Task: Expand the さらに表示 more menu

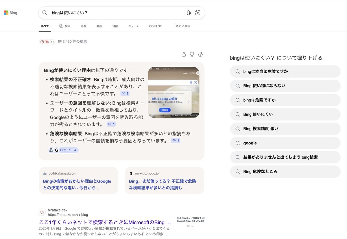Action: pos(181,26)
